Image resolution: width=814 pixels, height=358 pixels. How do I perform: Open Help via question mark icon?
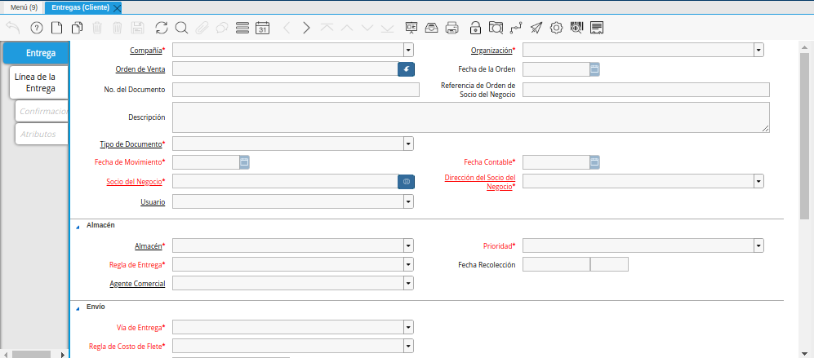pyautogui.click(x=37, y=28)
